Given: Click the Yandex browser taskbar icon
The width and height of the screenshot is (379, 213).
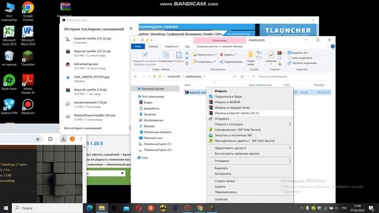Looking at the screenshot, I should pos(151,208).
